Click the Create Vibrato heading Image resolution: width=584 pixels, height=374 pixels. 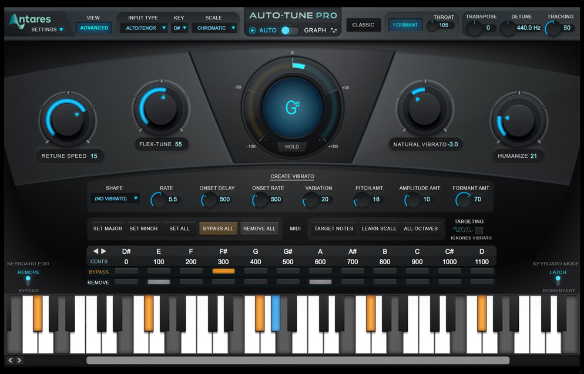point(293,176)
